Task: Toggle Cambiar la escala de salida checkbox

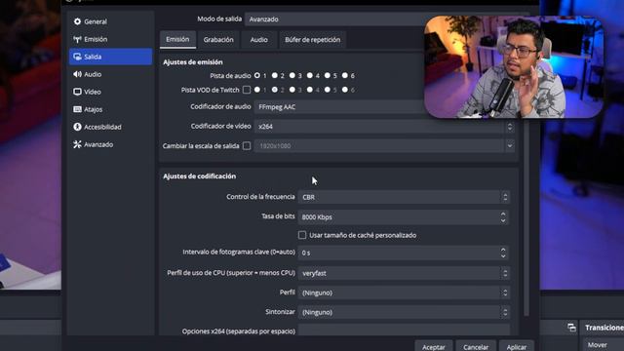Action: click(x=247, y=145)
